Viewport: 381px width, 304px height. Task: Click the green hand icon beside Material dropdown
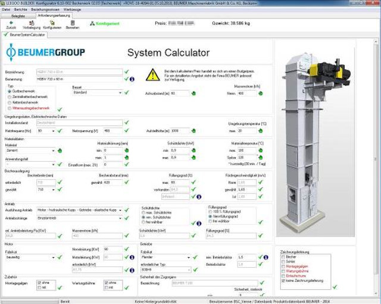(x=60, y=151)
